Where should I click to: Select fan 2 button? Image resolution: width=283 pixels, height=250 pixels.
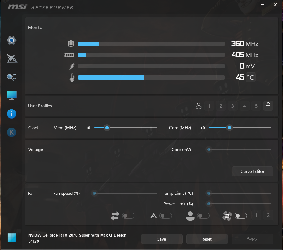coord(268,215)
